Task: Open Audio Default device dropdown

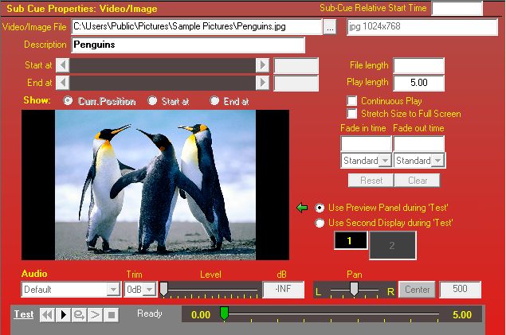Action: pyautogui.click(x=113, y=290)
